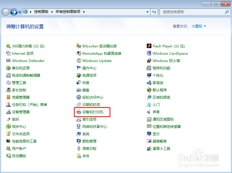This screenshot has height=173, width=232.
Task: Open the 凭据管理器 link
Action: 21,97
